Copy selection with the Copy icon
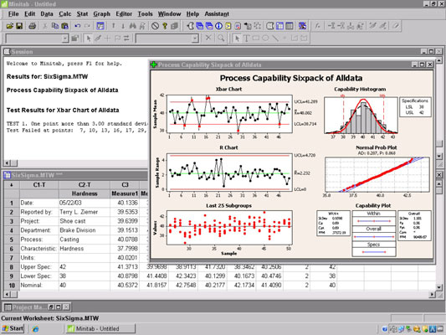446x335 pixels. pyautogui.click(x=55, y=26)
